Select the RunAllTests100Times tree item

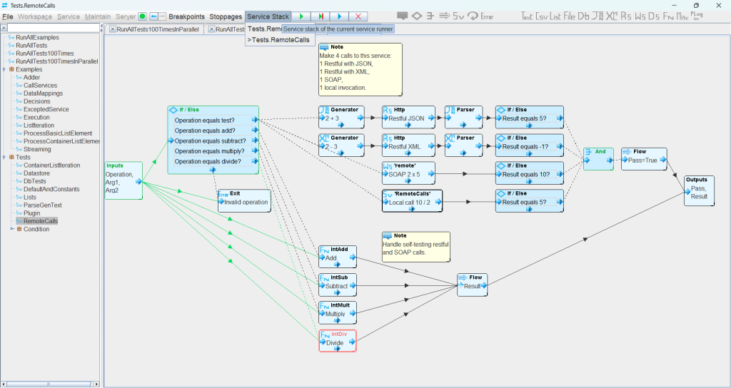click(45, 53)
